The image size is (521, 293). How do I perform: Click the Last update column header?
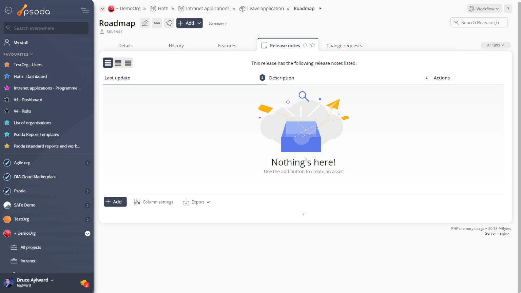(x=117, y=78)
